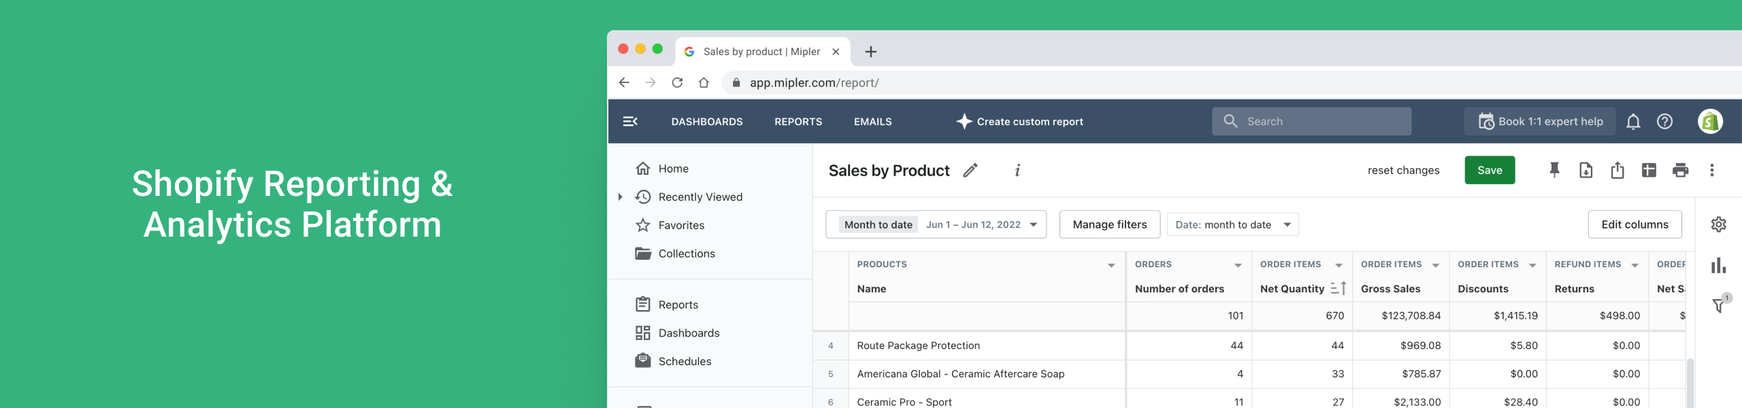Open report settings gear icon
This screenshot has width=1742, height=408.
coord(1719,224)
